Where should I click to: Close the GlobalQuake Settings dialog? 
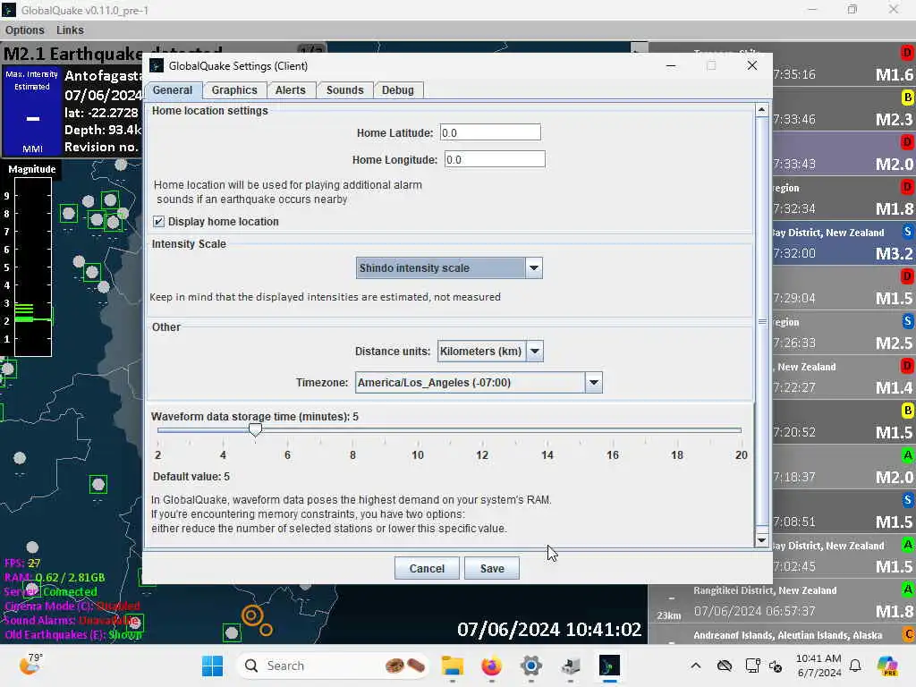tap(751, 65)
